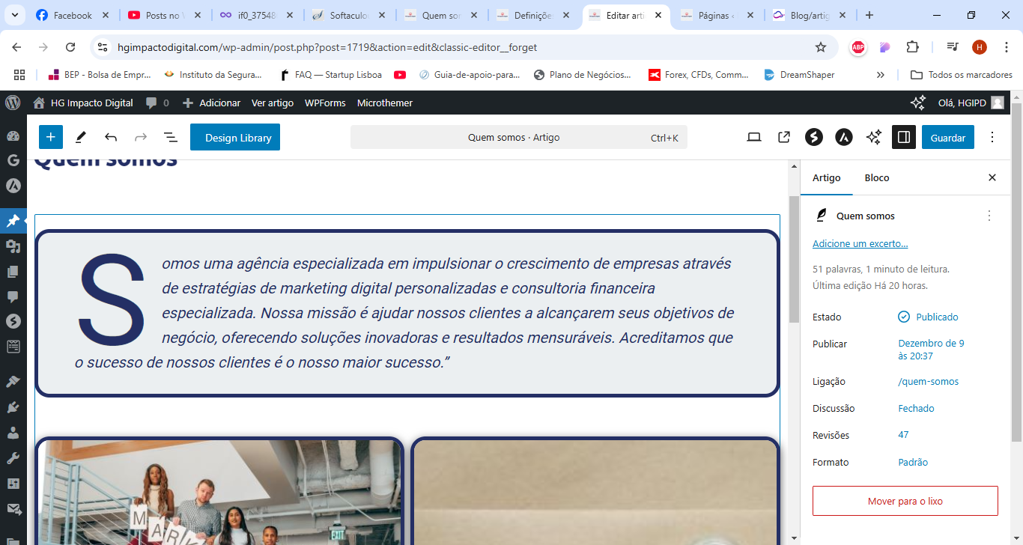
Task: Switch to the Artigo sidebar tab
Action: click(x=827, y=177)
